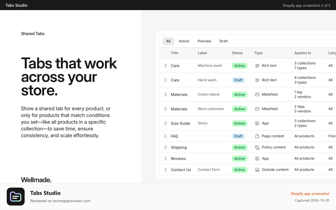Click the Wellmade brand name
This screenshot has width=336, height=210.
pyautogui.click(x=36, y=180)
